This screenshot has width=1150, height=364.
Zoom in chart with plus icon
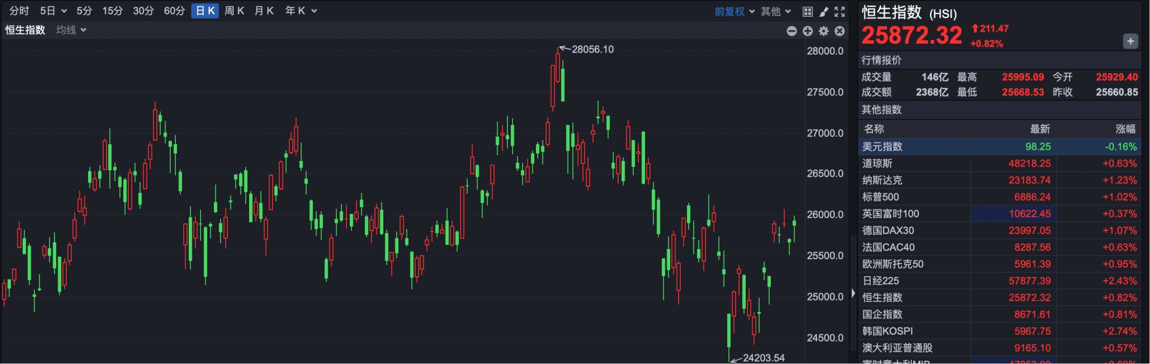807,31
